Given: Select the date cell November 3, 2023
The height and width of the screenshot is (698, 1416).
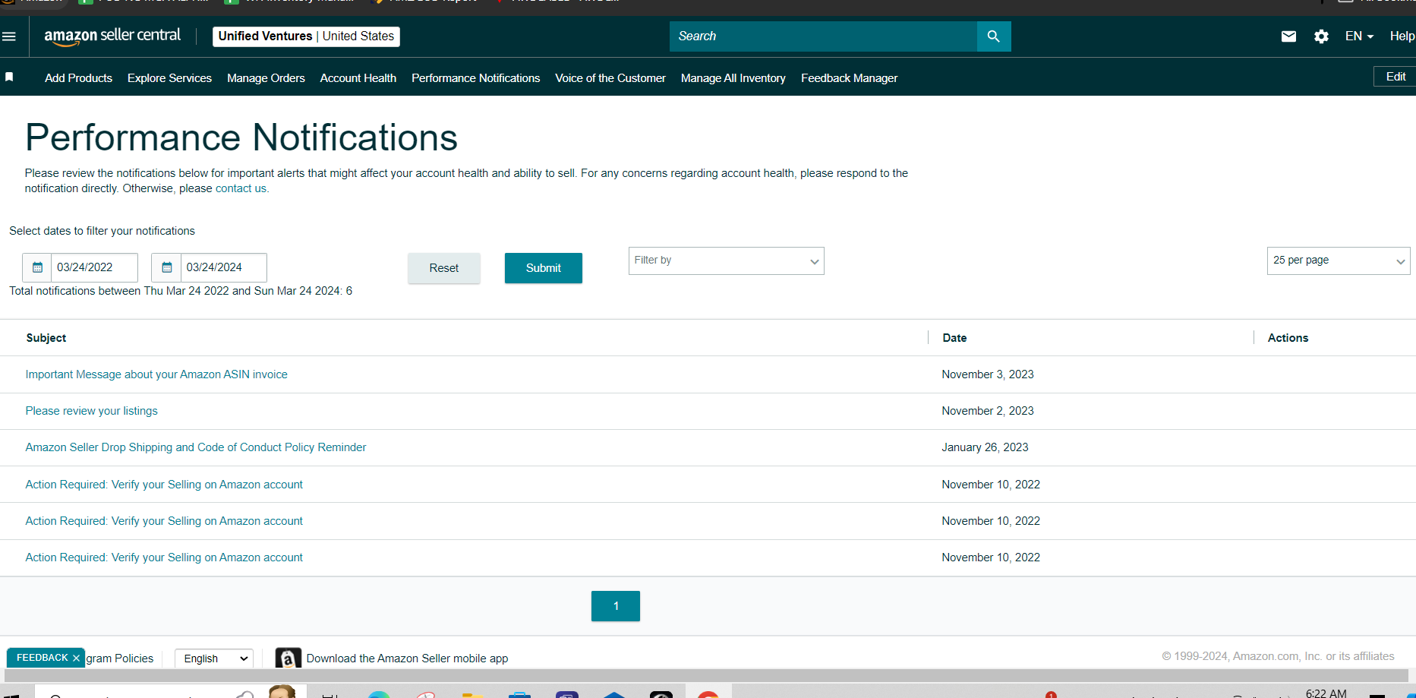Looking at the screenshot, I should click(x=988, y=374).
